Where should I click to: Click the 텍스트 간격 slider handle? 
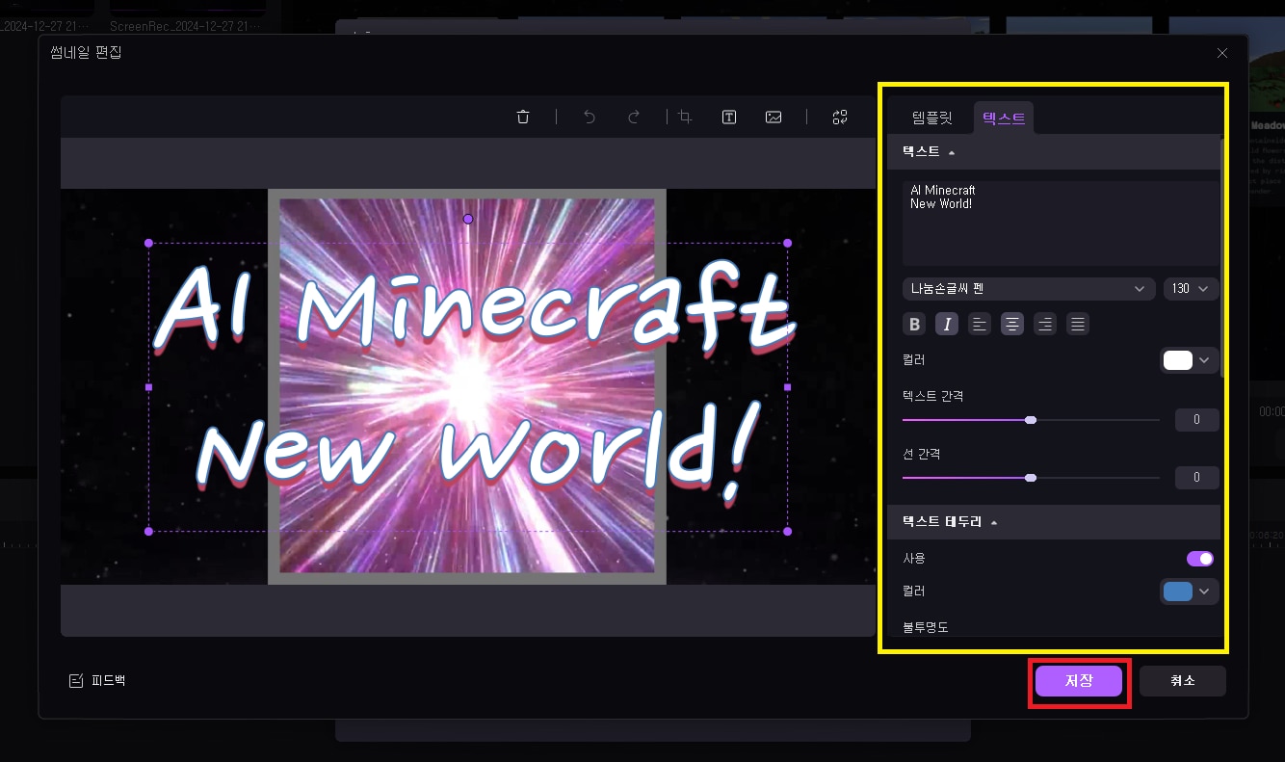pos(1031,420)
